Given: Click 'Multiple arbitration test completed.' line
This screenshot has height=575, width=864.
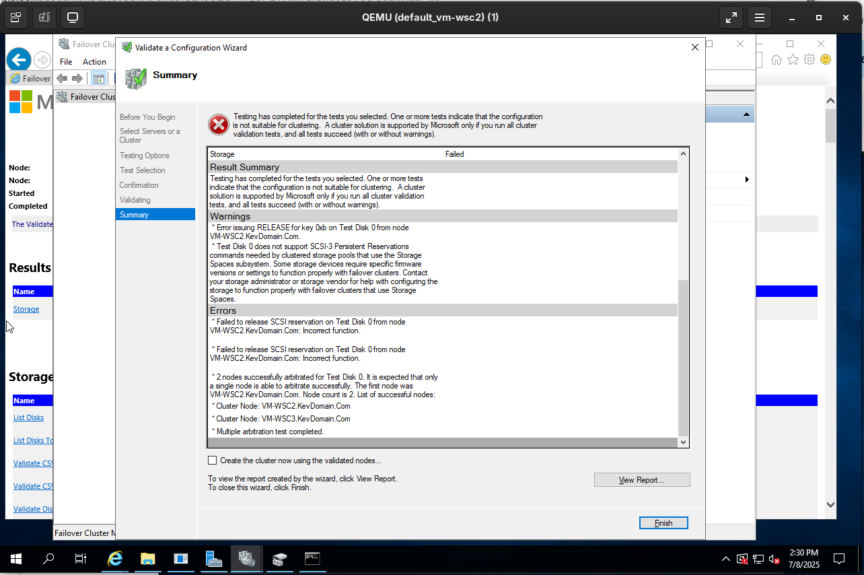Looking at the screenshot, I should [270, 432].
